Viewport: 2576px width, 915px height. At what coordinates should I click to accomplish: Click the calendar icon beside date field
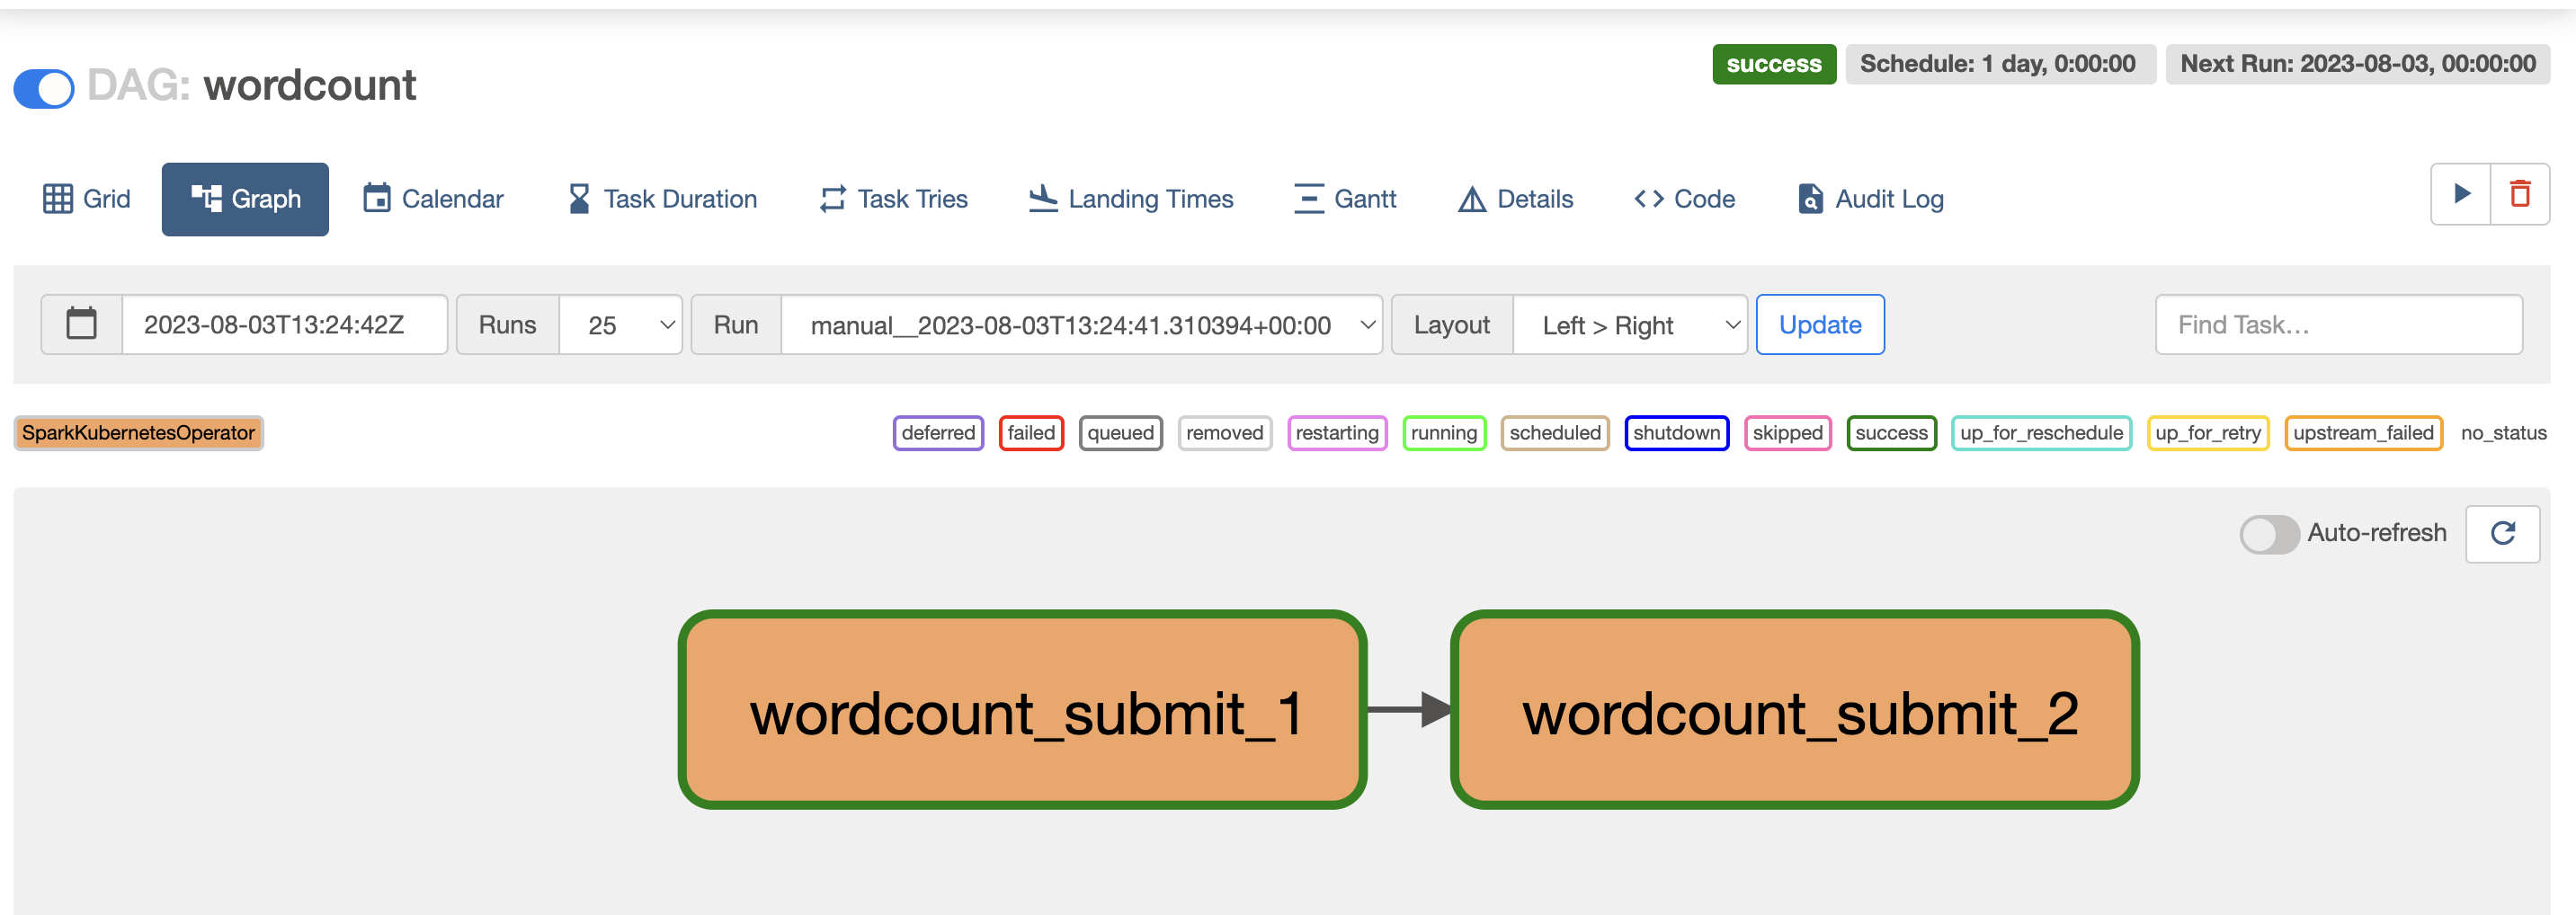coord(81,325)
